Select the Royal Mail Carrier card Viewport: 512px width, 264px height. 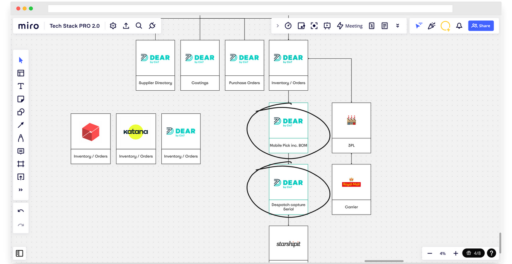[x=351, y=189]
